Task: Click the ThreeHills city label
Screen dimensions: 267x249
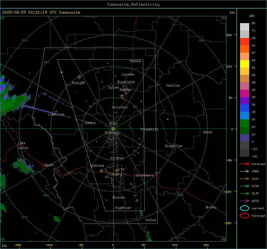Action: click(x=149, y=129)
